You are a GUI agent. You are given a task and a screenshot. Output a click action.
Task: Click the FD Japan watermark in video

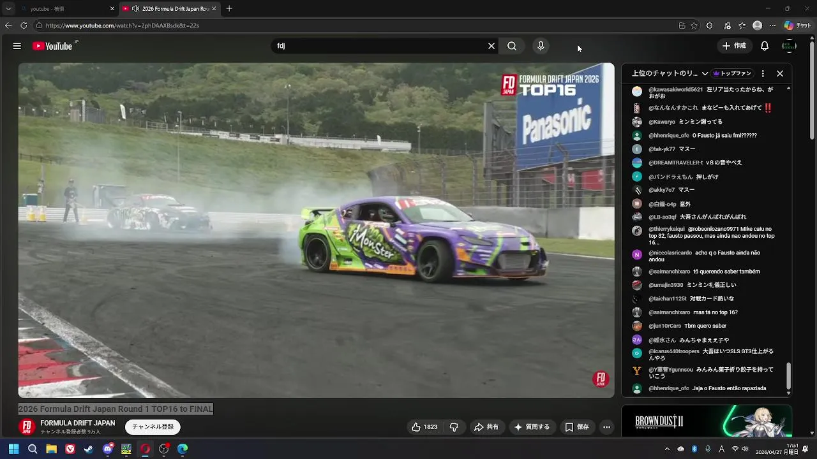click(x=601, y=379)
